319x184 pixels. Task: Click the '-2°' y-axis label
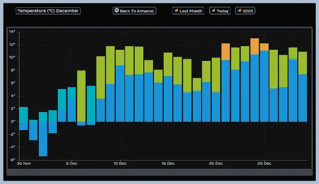[x=12, y=134]
